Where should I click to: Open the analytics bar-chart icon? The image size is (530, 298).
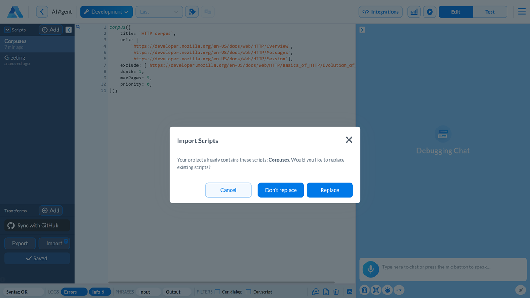tap(414, 11)
